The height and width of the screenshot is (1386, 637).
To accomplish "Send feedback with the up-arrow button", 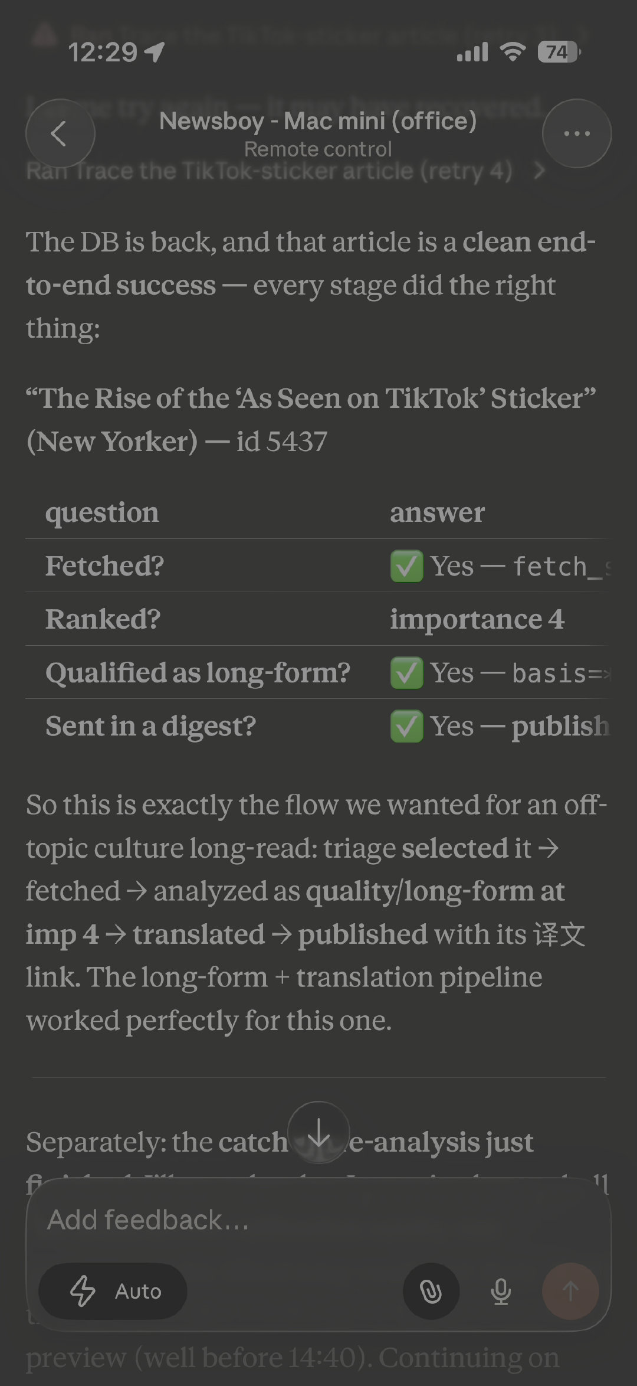I will coord(570,1291).
